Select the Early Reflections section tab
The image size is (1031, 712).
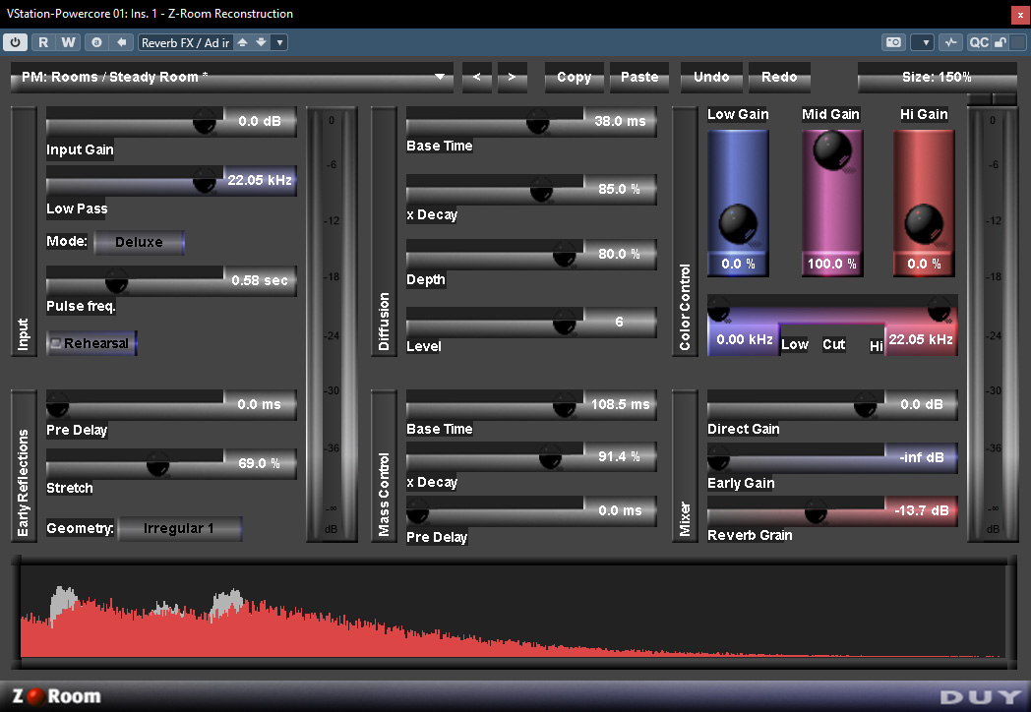[24, 465]
